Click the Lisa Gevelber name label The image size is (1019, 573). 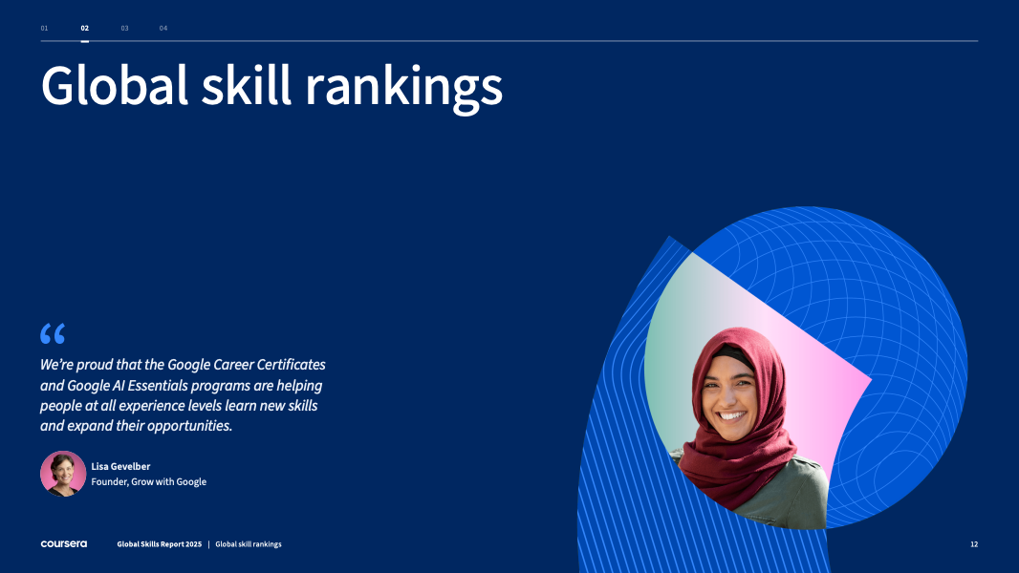pyautogui.click(x=120, y=466)
